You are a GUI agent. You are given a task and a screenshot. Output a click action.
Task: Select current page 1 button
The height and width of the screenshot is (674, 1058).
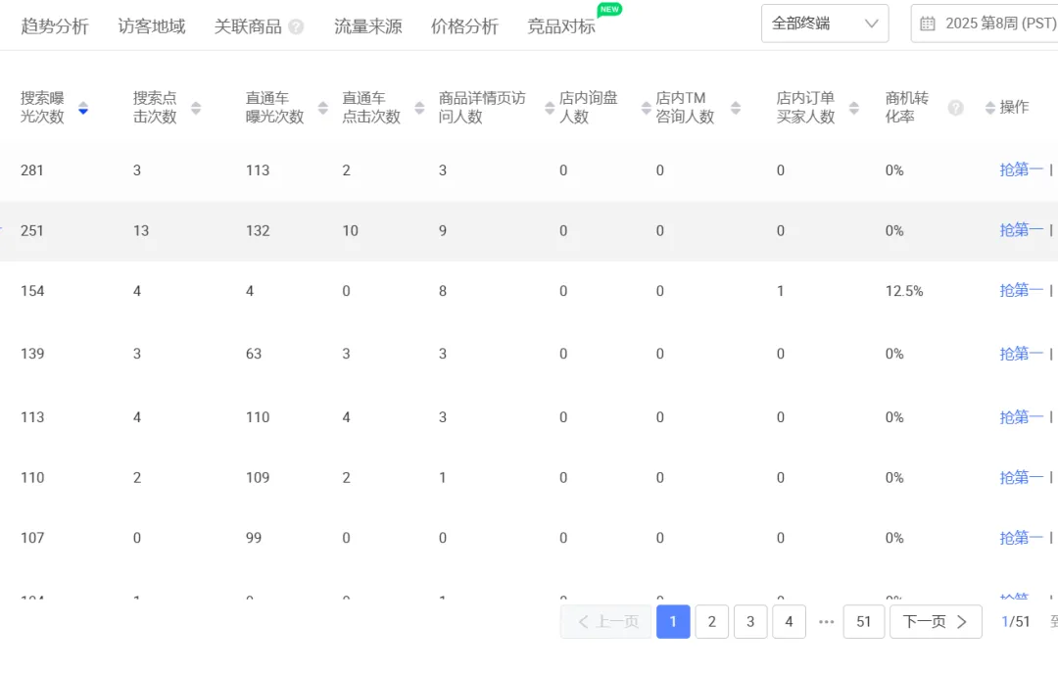click(x=673, y=621)
